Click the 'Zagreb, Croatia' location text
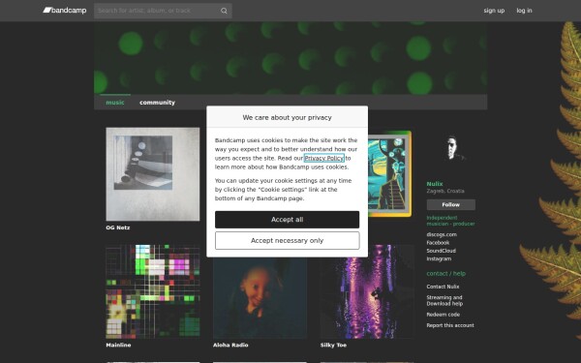581x363 pixels. point(445,191)
